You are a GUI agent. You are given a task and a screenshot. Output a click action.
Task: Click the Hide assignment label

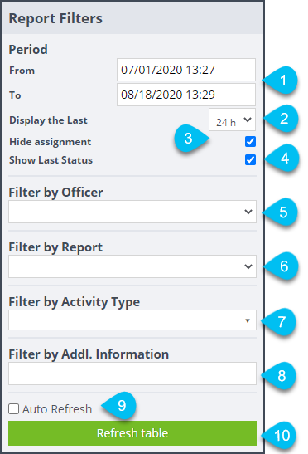(51, 142)
